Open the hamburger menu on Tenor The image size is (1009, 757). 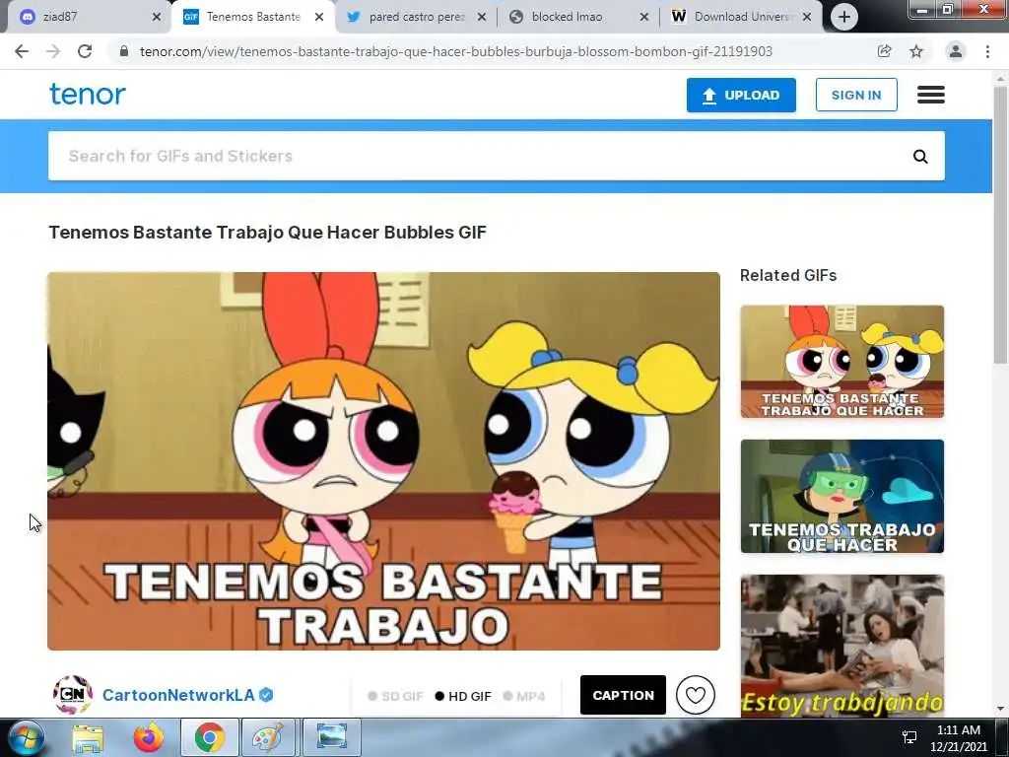point(930,95)
